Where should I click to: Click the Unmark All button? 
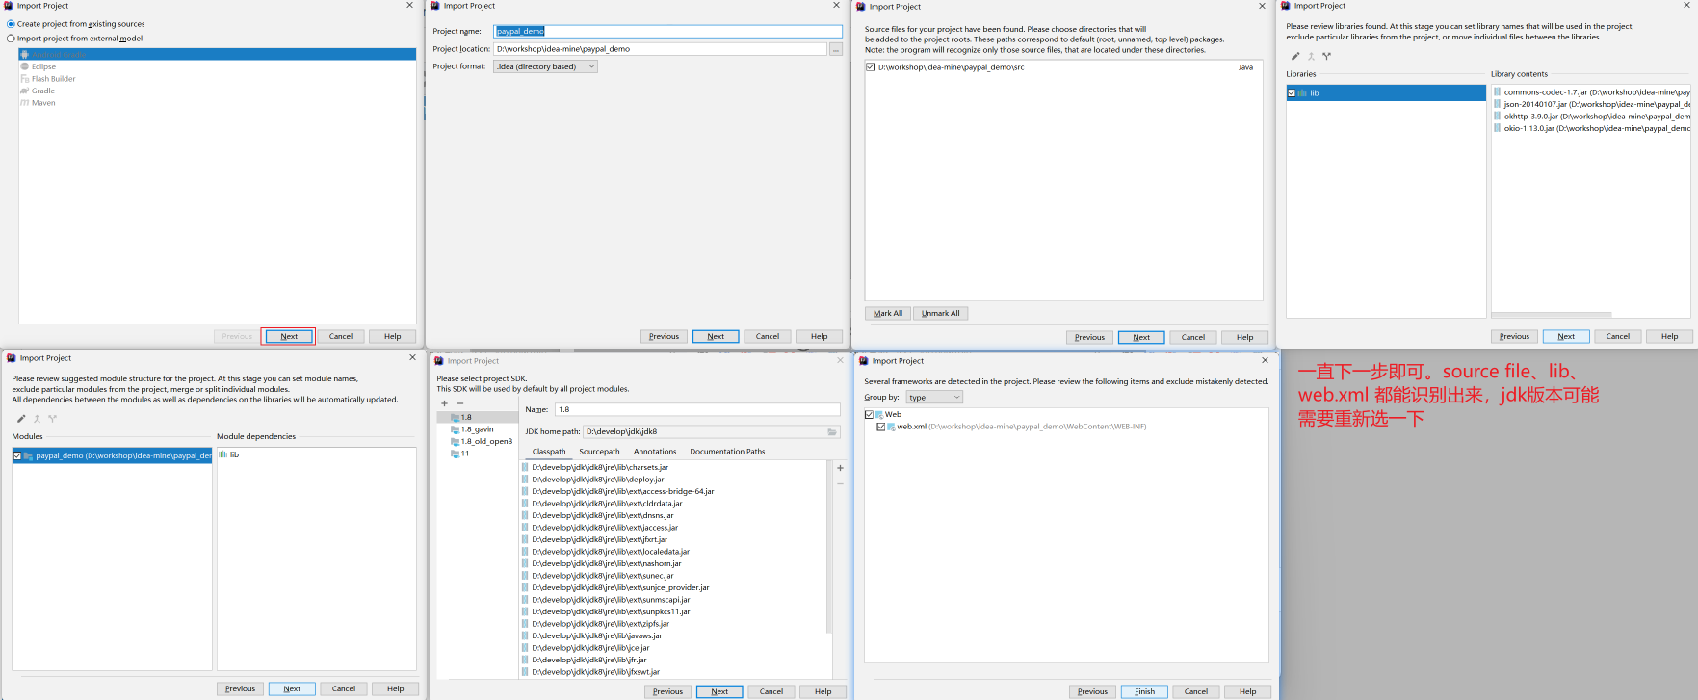point(940,313)
